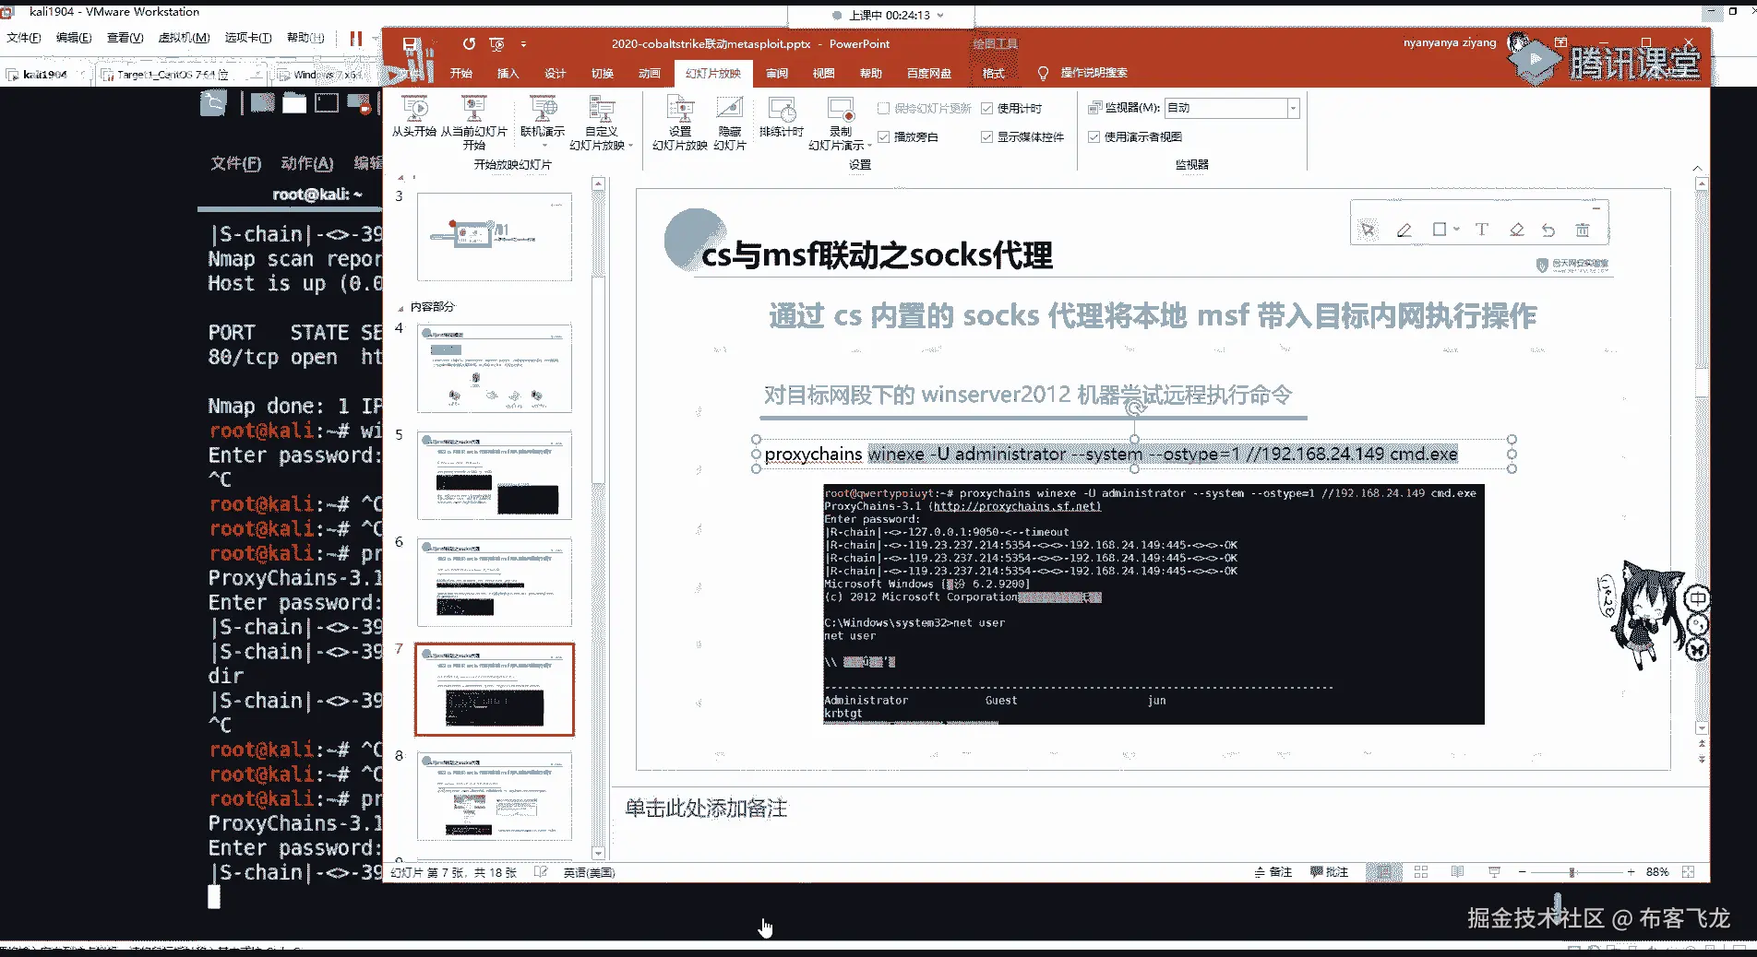Viewport: 1757px width, 957px height.
Task: Click 操作说明搜索 (Tell Me) search box
Action: [x=1094, y=73]
